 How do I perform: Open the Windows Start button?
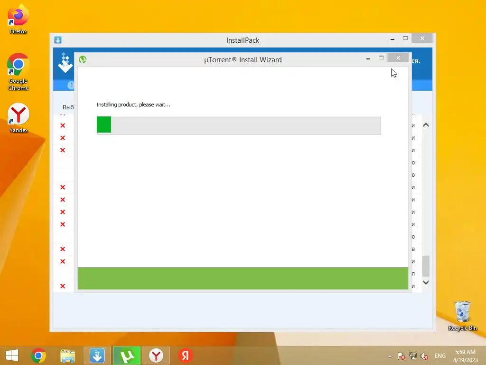(12, 355)
